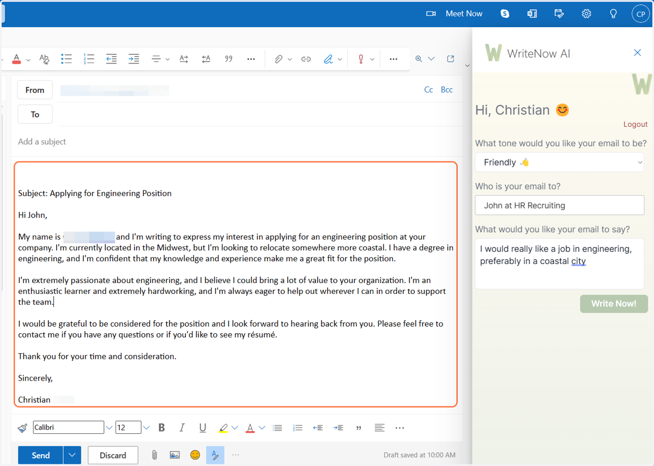The width and height of the screenshot is (654, 466).
Task: Click the format painter brush
Action: coord(22,428)
